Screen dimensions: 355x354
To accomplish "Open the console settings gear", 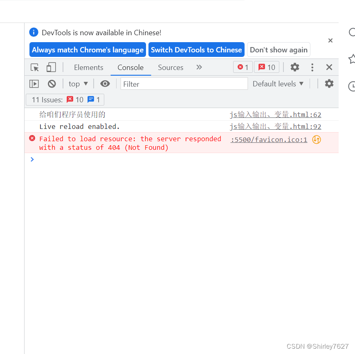I will coord(329,83).
